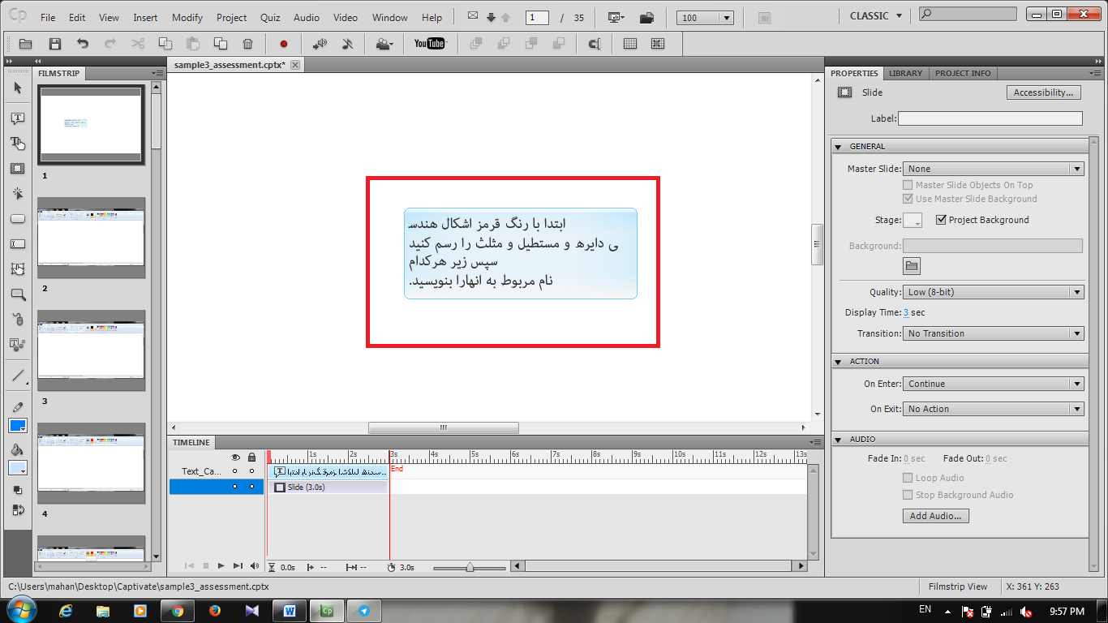1108x623 pixels.
Task: Toggle the Snap to grid icon
Action: coord(657,44)
